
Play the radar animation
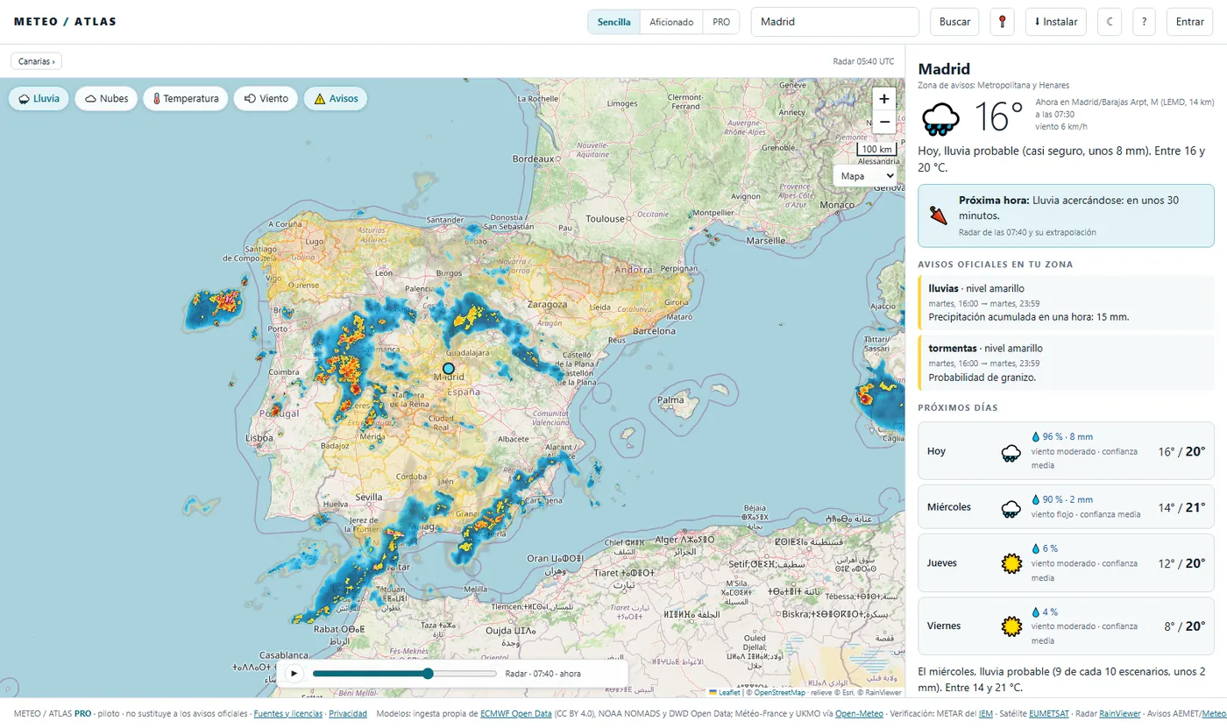(x=294, y=674)
